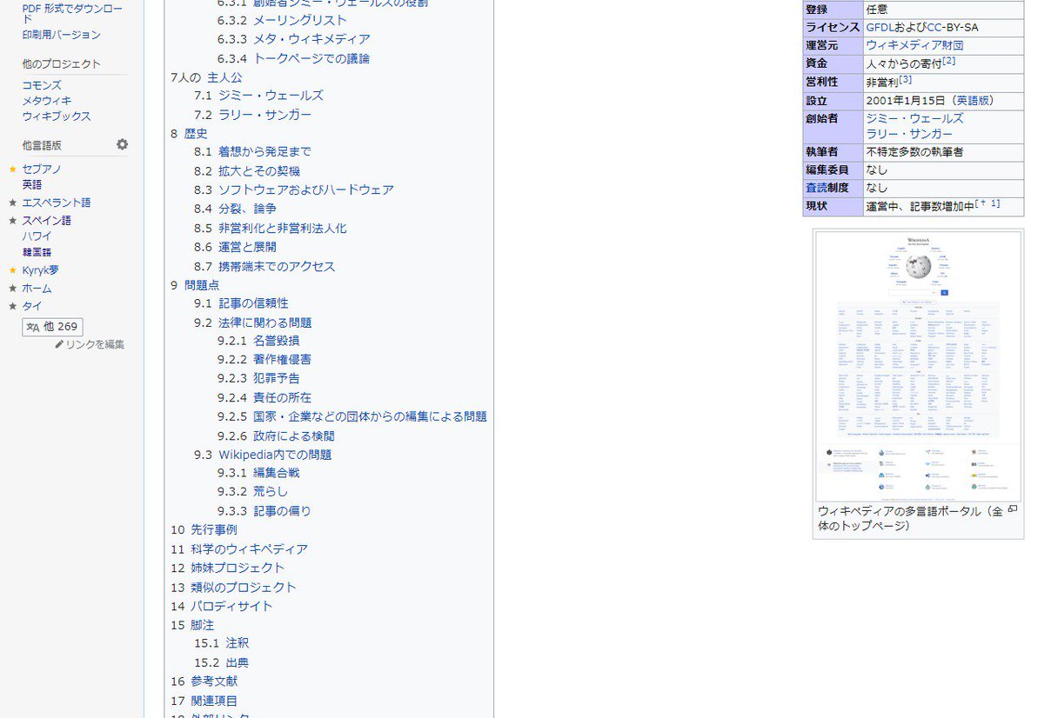Jump to 6.3.2 メーリングリスト in contents
The width and height of the screenshot is (1044, 718).
pyautogui.click(x=282, y=20)
